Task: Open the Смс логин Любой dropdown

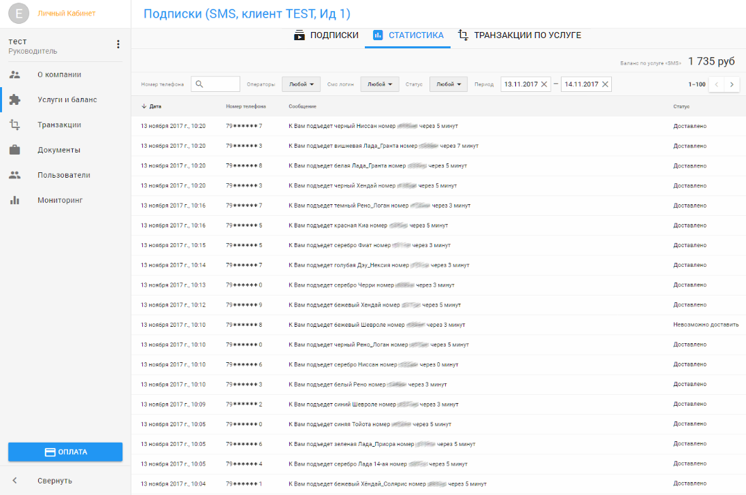Action: click(x=379, y=84)
